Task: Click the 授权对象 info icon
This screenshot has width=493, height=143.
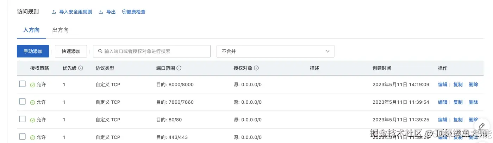Action: 256,68
